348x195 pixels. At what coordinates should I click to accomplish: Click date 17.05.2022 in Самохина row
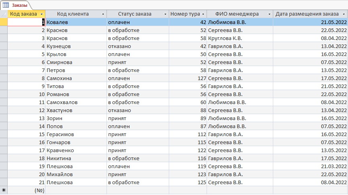[x=310, y=78]
